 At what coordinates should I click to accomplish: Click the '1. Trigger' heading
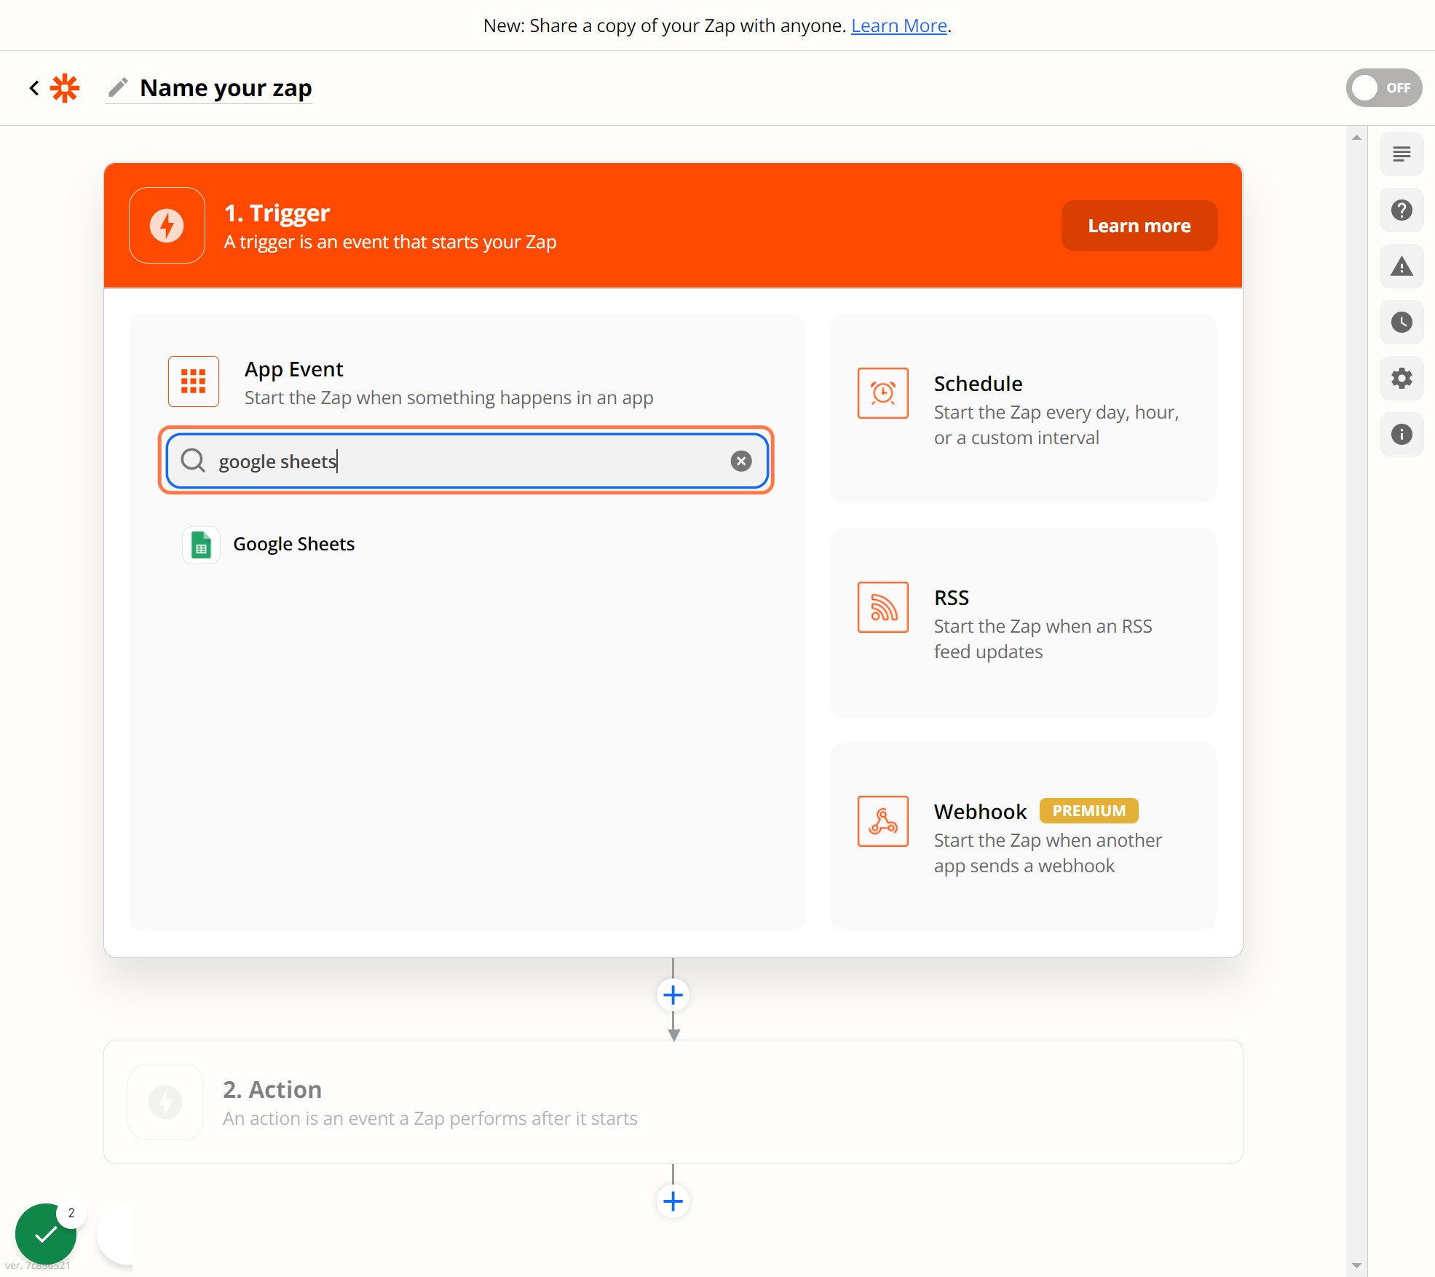click(x=277, y=213)
